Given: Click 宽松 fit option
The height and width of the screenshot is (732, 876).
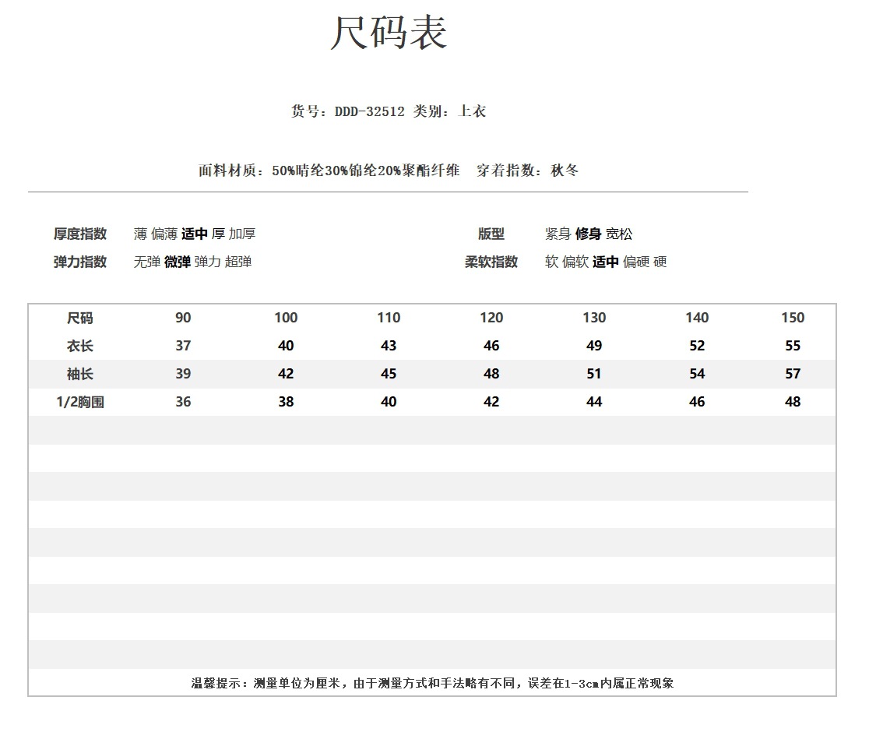Looking at the screenshot, I should 619,234.
